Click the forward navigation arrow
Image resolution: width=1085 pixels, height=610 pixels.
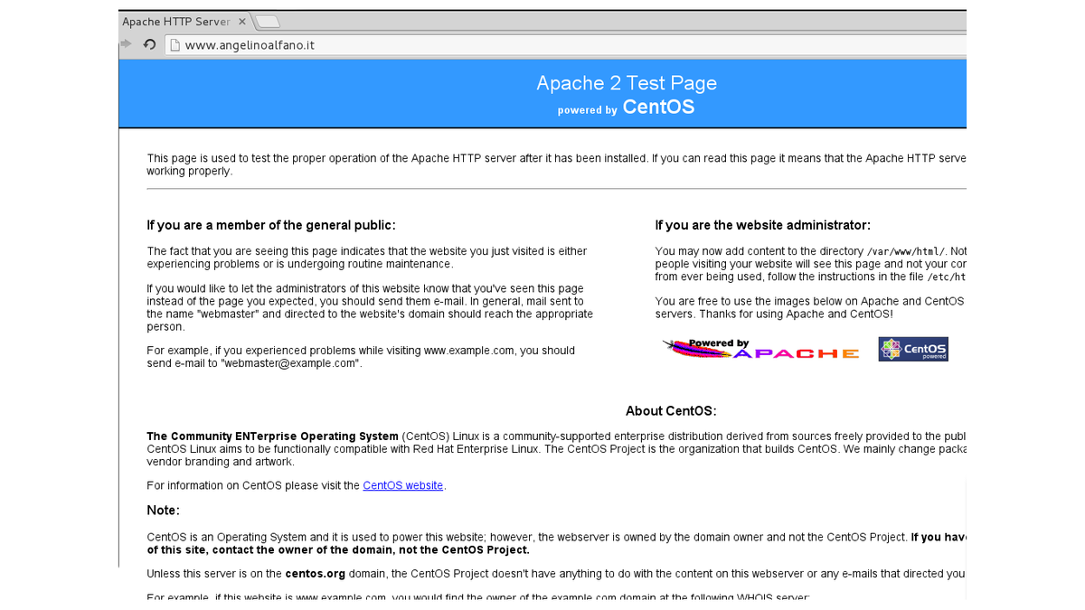point(126,44)
